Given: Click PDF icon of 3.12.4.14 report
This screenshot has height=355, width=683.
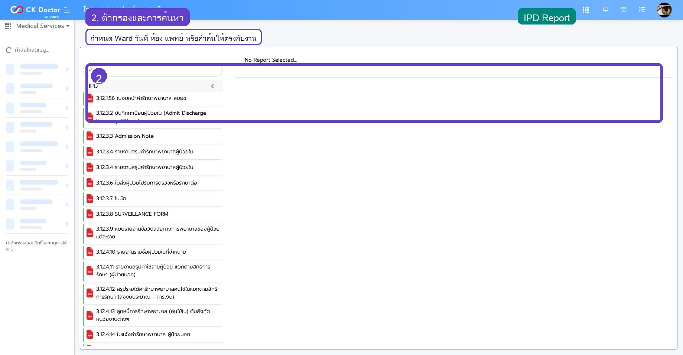Looking at the screenshot, I should coord(90,335).
